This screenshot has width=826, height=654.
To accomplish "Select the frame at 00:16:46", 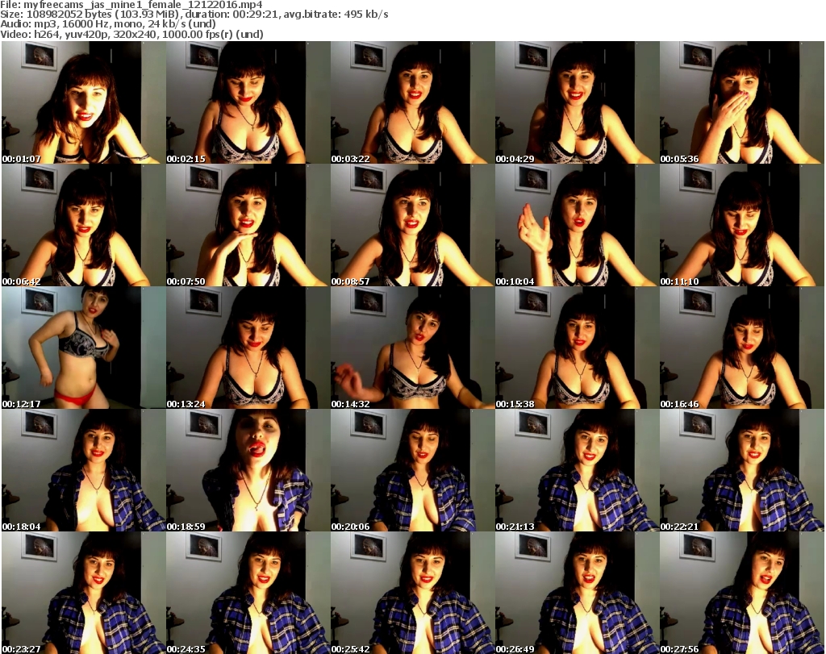I will (x=742, y=348).
